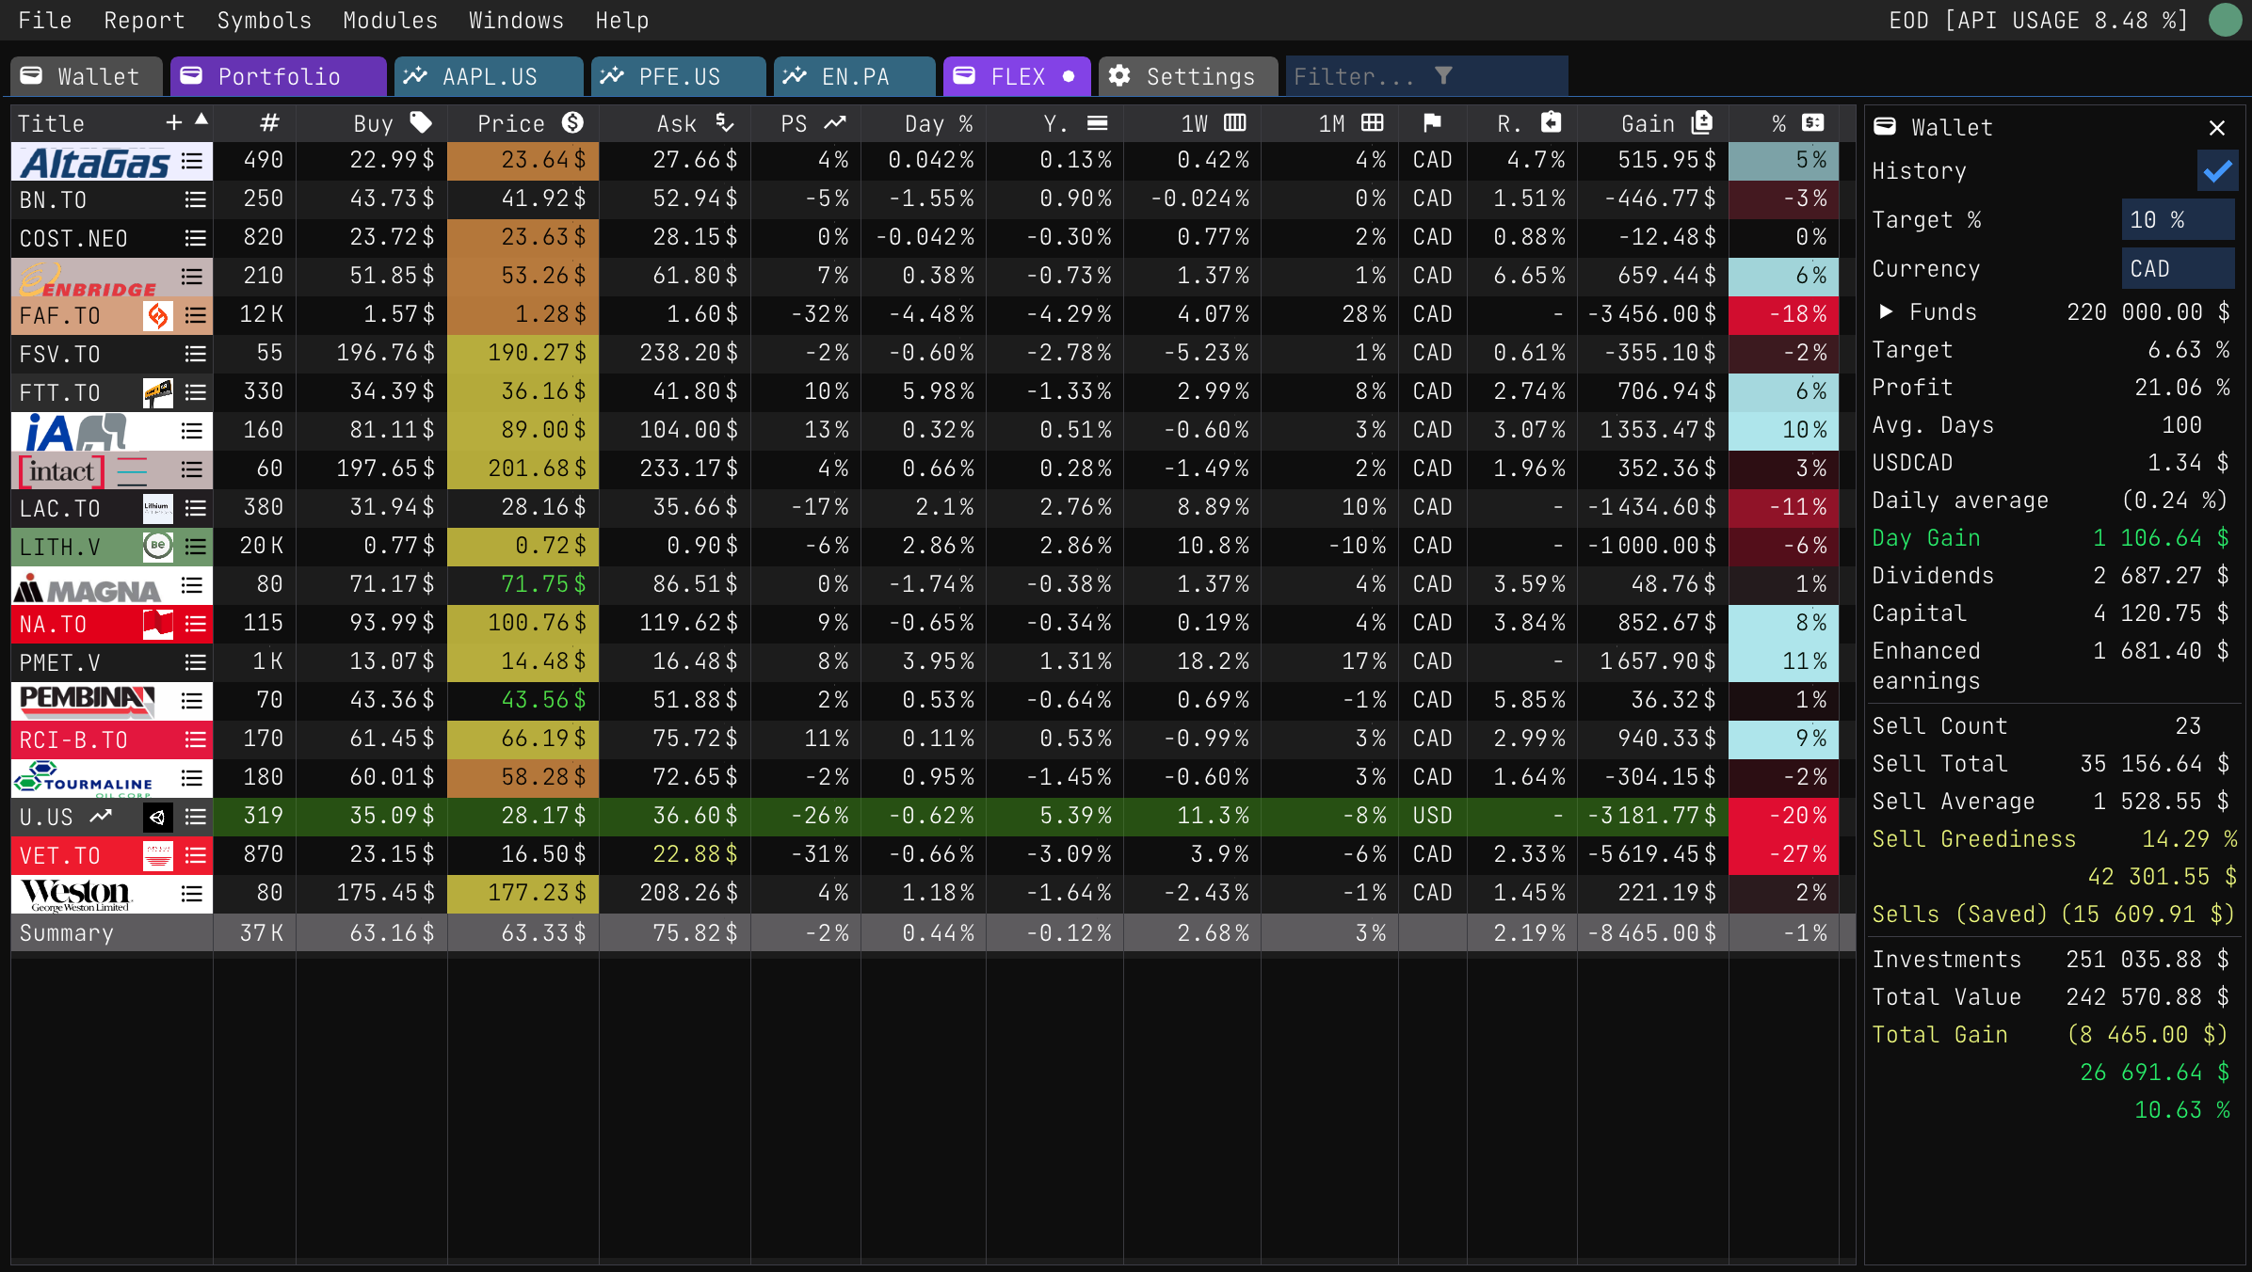Switch to the PFE.US tab
The width and height of the screenshot is (2252, 1272).
tap(678, 76)
